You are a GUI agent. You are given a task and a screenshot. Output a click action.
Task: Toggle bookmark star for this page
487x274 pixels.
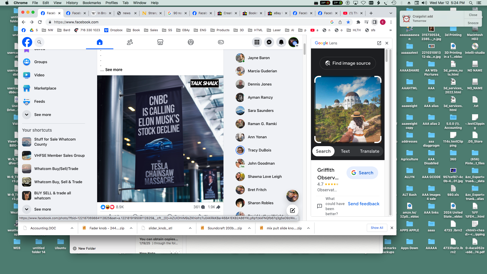(x=348, y=22)
